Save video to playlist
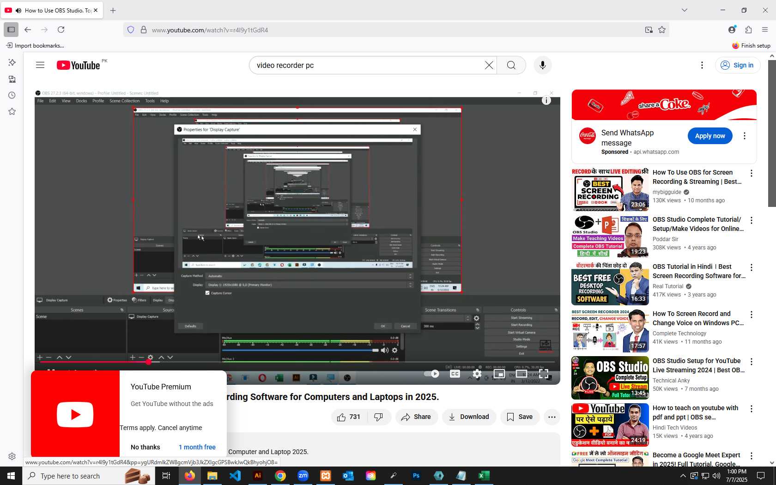The image size is (776, 485). [520, 417]
